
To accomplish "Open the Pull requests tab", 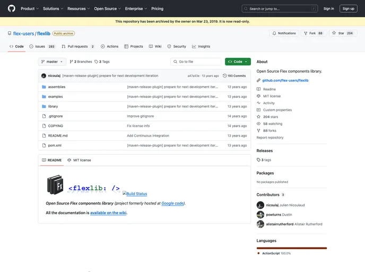I will click(78, 46).
